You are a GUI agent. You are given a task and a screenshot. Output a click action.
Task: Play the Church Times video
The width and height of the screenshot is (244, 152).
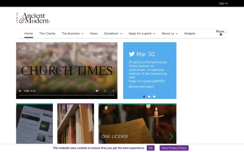point(20,91)
